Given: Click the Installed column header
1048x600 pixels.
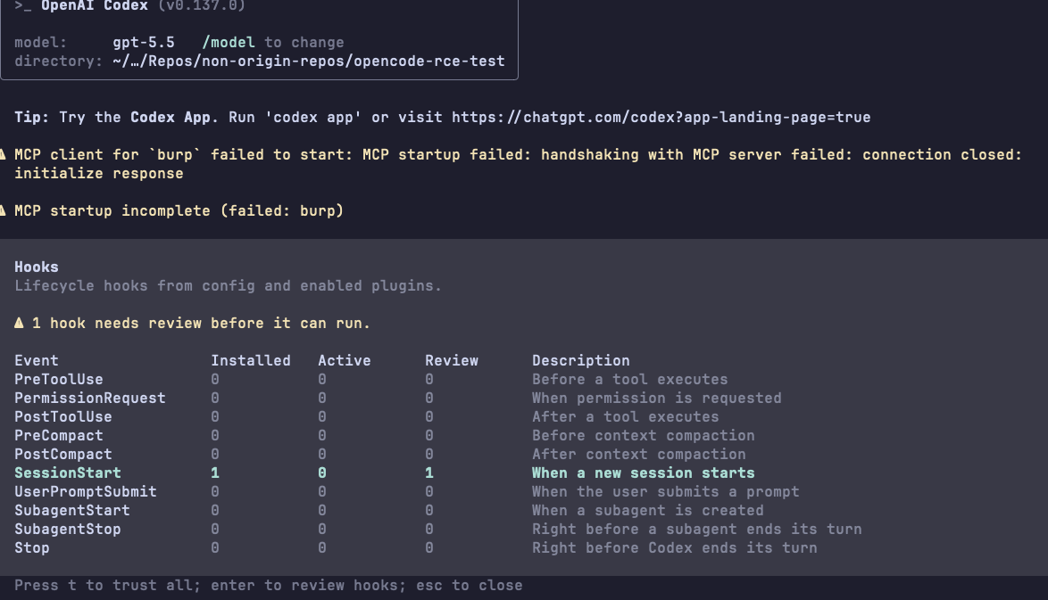Looking at the screenshot, I should pyautogui.click(x=251, y=360).
